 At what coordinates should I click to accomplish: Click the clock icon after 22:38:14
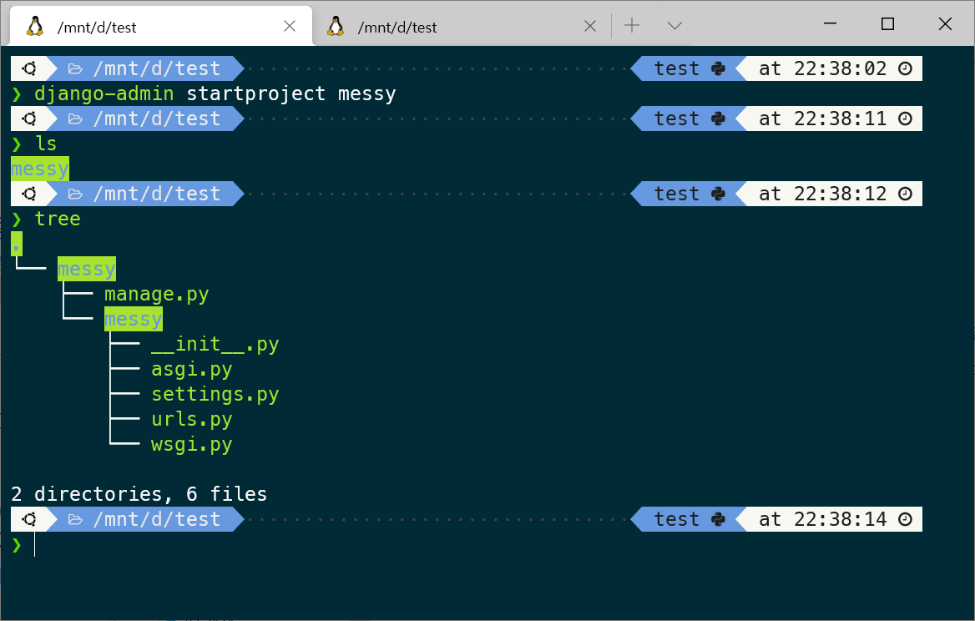[906, 519]
